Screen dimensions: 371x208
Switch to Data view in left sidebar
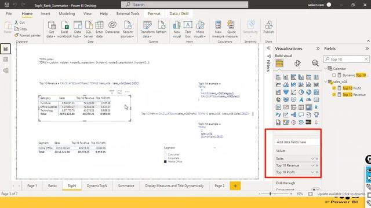pyautogui.click(x=6, y=60)
